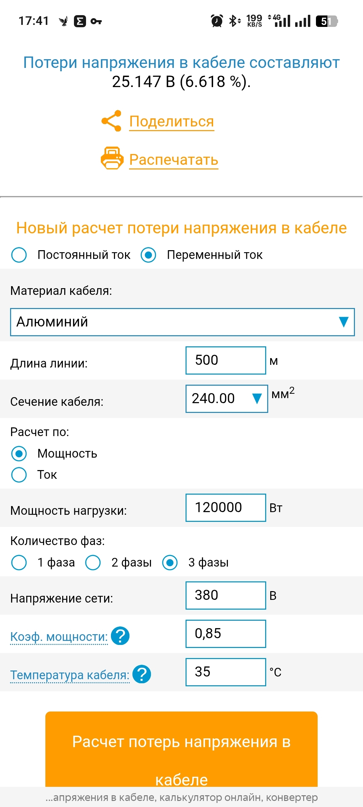Screen dimensions: 363x807
Task: Select the Постоянный ток radio option
Action: click(x=19, y=255)
